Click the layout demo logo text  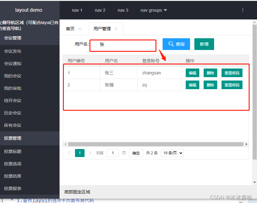29,10
